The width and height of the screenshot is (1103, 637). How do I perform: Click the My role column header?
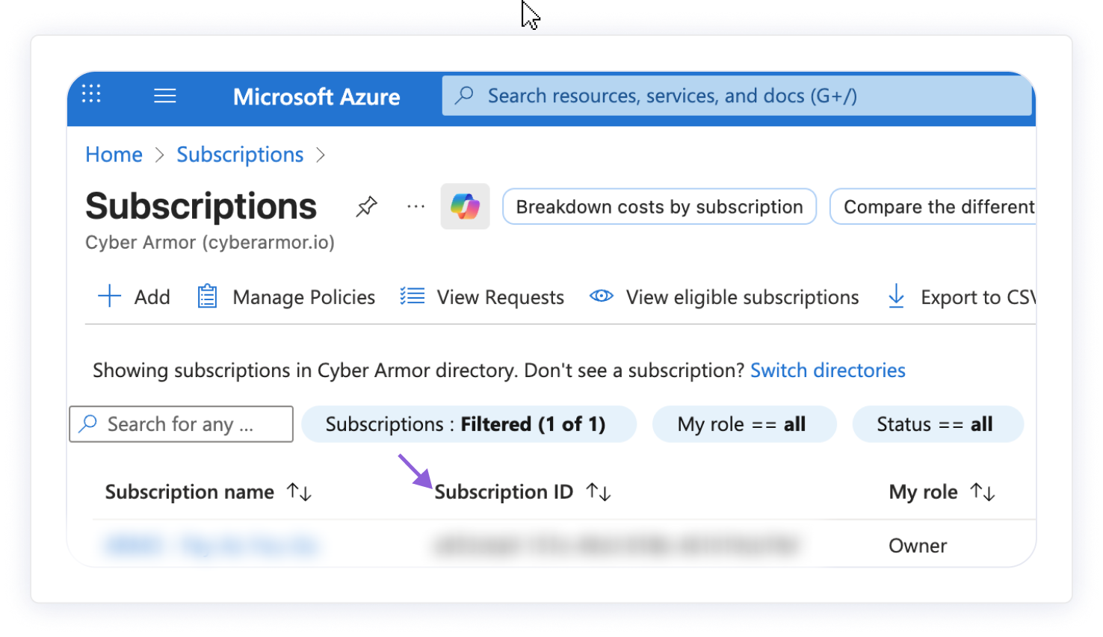point(923,492)
